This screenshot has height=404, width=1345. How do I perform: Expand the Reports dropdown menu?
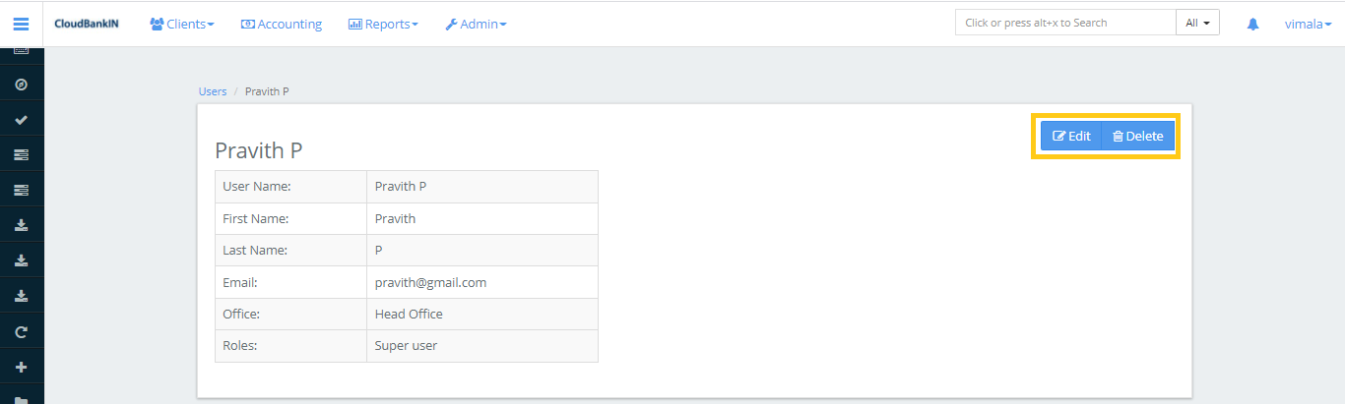(383, 24)
